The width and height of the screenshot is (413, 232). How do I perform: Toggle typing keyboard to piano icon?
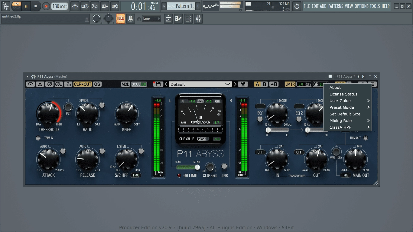point(121,19)
